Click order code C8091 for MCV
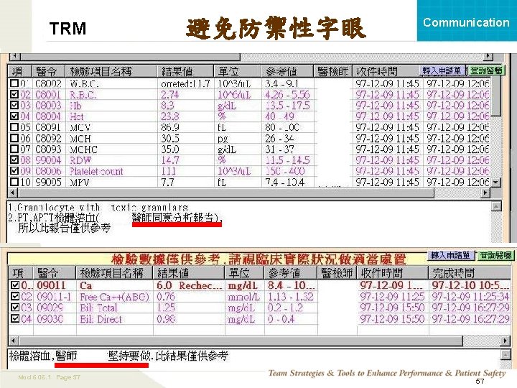The height and width of the screenshot is (388, 517). (x=48, y=127)
